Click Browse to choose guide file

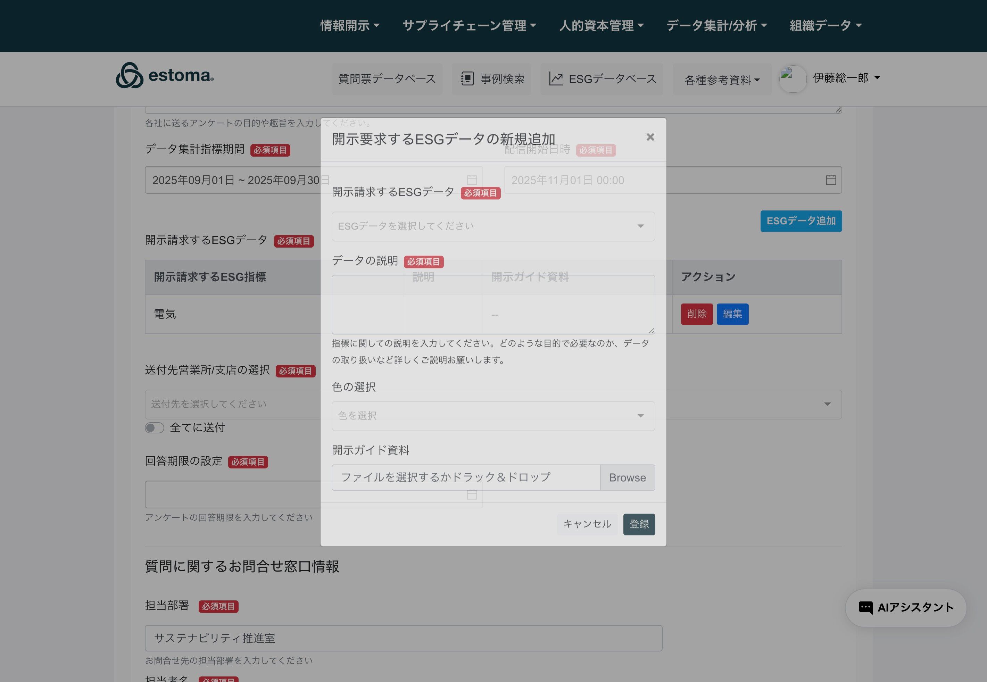[x=627, y=478]
